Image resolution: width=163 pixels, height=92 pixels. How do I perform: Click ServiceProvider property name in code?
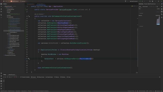coord(66,10)
